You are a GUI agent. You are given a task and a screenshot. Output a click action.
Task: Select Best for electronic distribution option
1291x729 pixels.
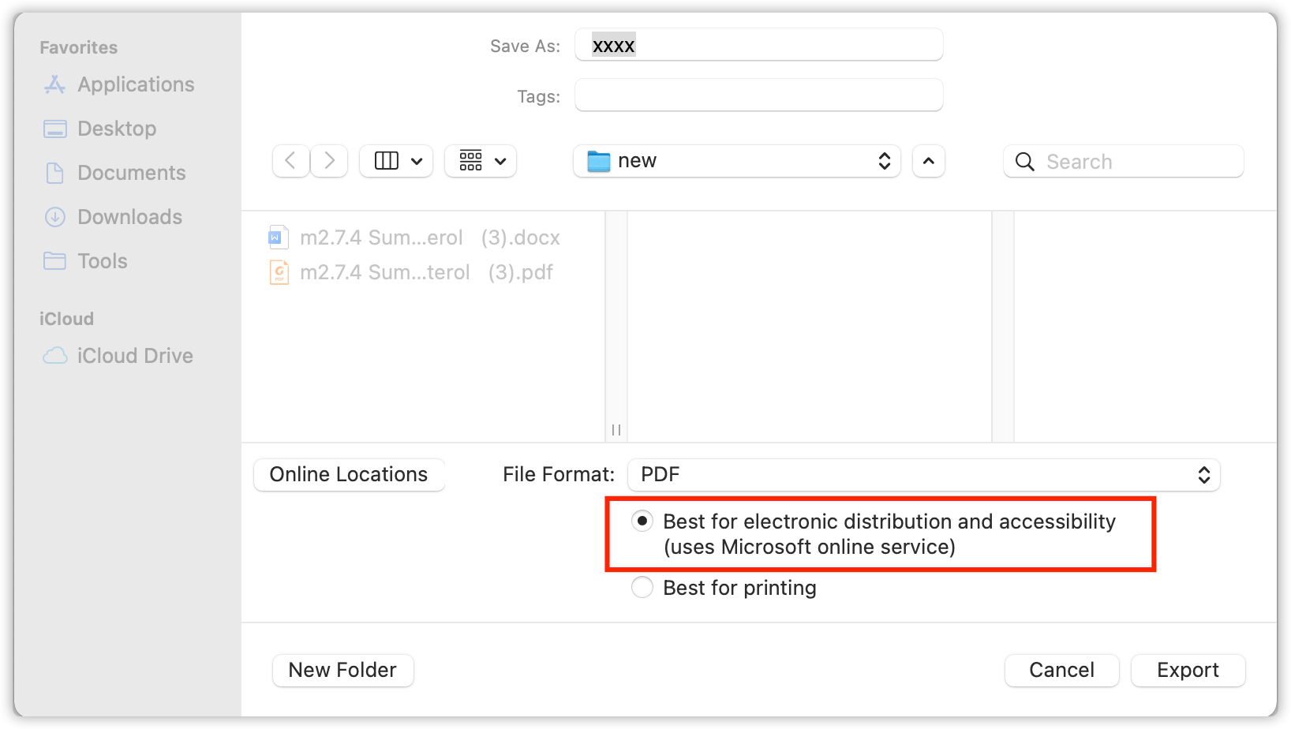pos(642,522)
